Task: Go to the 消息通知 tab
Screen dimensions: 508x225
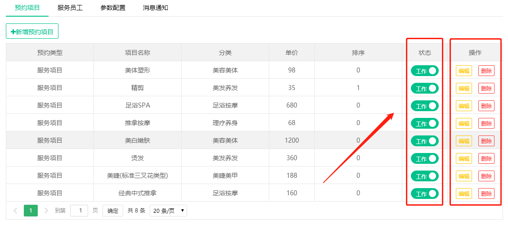Action: 156,8
